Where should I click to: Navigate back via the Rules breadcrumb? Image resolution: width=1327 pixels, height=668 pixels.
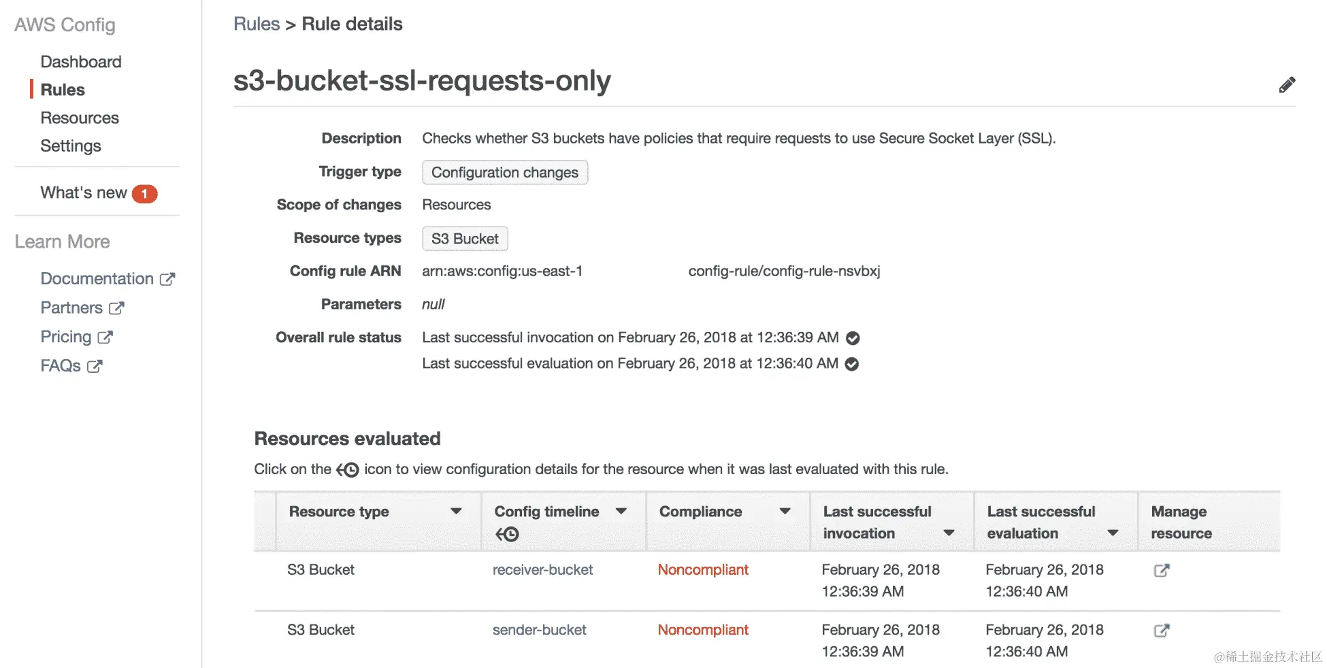pyautogui.click(x=257, y=24)
